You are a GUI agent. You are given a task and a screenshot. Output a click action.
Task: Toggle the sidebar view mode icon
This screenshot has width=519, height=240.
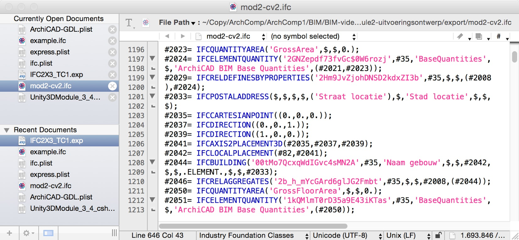[x=48, y=233]
